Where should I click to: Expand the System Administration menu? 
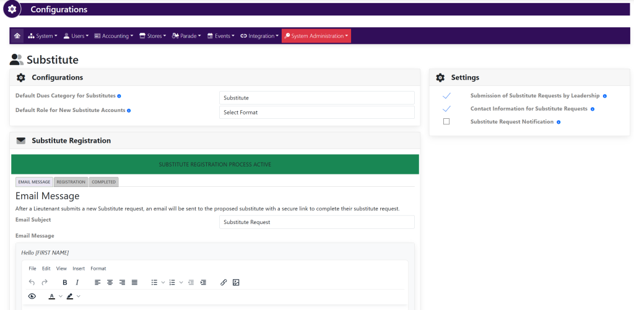[316, 36]
